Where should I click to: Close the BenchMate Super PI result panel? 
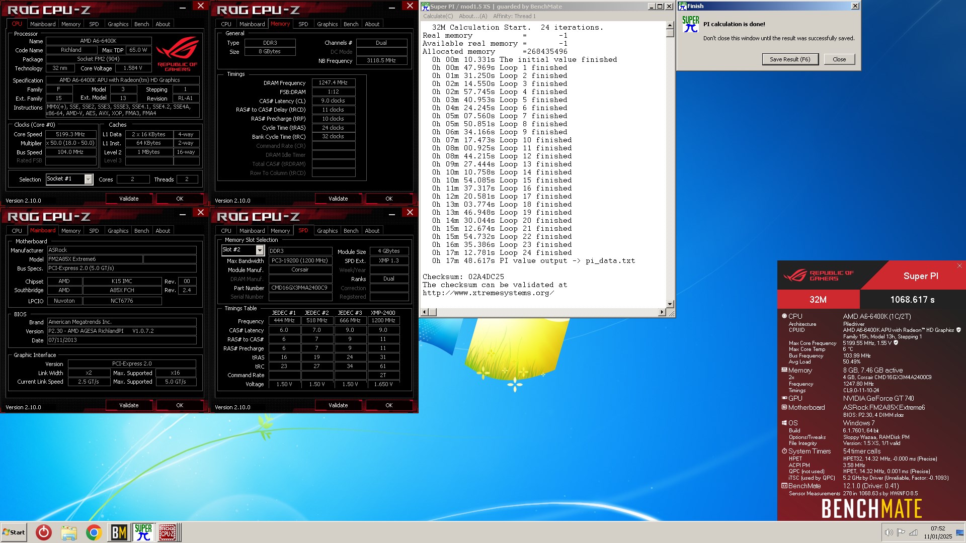959,266
